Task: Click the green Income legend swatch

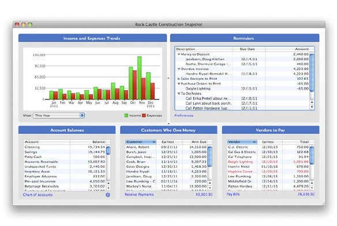Action: (126, 116)
